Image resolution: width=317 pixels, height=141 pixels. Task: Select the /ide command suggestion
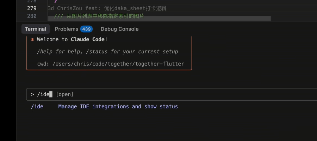[x=37, y=106]
